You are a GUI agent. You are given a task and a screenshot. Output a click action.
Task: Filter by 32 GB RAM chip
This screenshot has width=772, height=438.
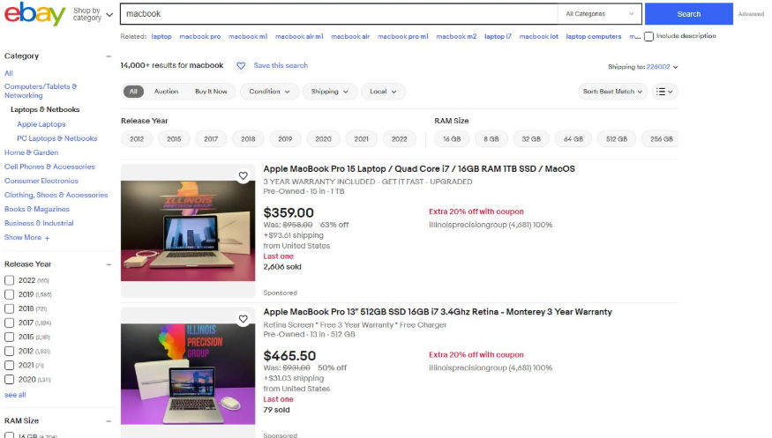click(x=531, y=139)
